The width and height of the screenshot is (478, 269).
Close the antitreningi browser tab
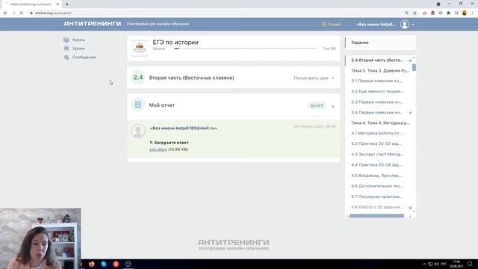click(x=58, y=4)
